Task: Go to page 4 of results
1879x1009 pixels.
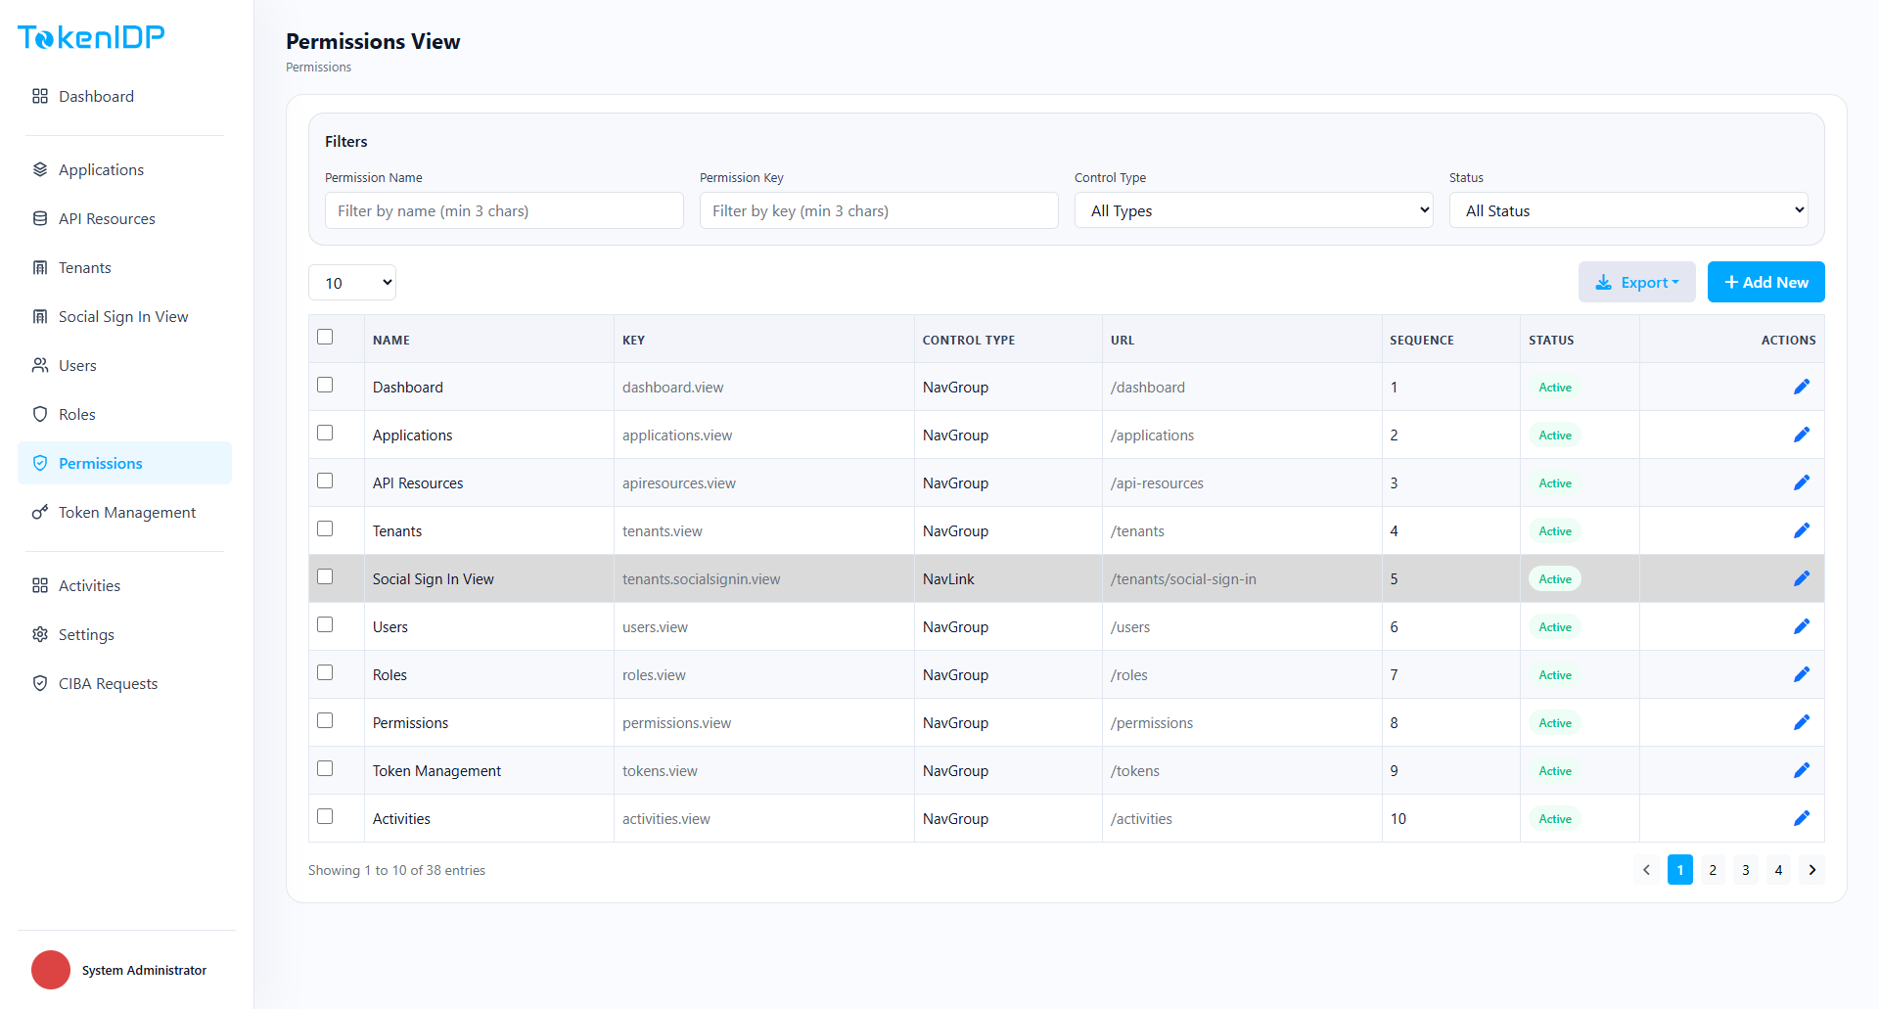Action: [1779, 870]
